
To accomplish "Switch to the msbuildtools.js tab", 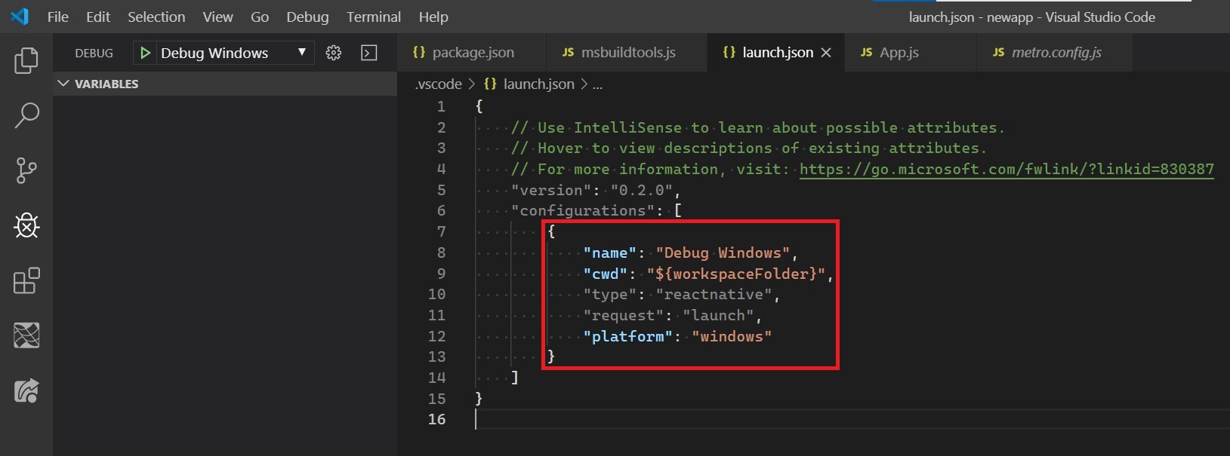I will click(x=627, y=52).
